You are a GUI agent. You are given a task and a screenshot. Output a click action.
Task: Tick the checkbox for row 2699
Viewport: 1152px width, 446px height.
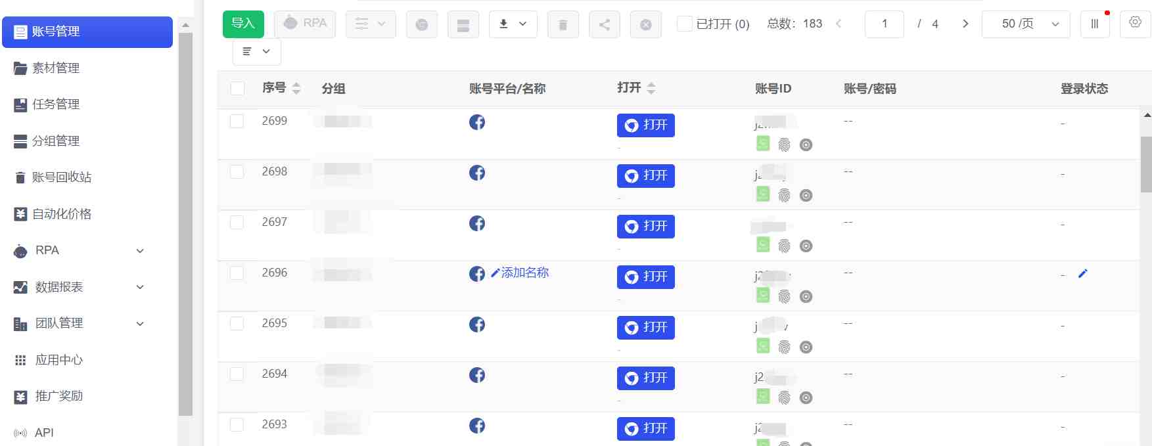click(237, 121)
